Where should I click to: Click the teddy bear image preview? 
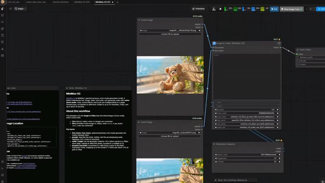pos(170,75)
